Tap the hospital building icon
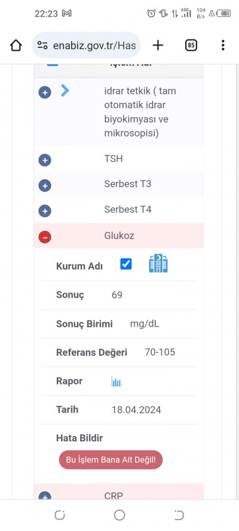The width and height of the screenshot is (239, 531). pos(158,264)
